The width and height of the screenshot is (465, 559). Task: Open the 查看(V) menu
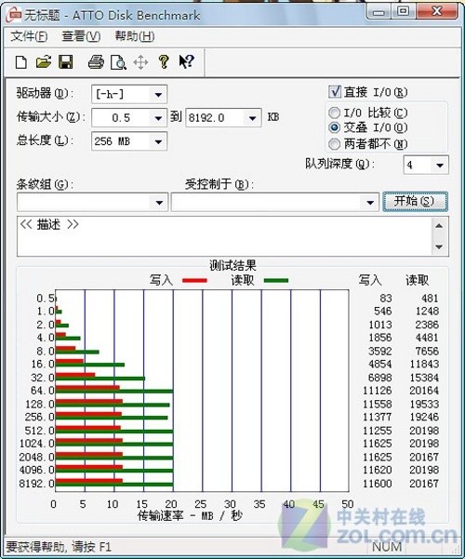(x=81, y=36)
